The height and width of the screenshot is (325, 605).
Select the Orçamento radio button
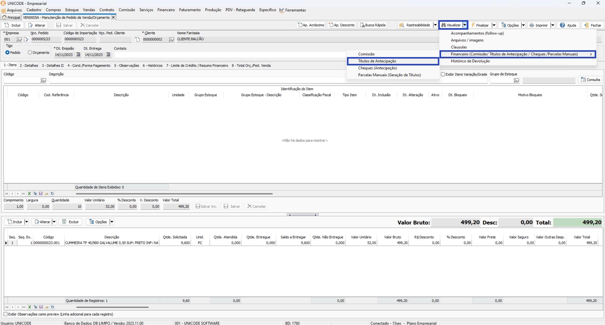pos(30,53)
